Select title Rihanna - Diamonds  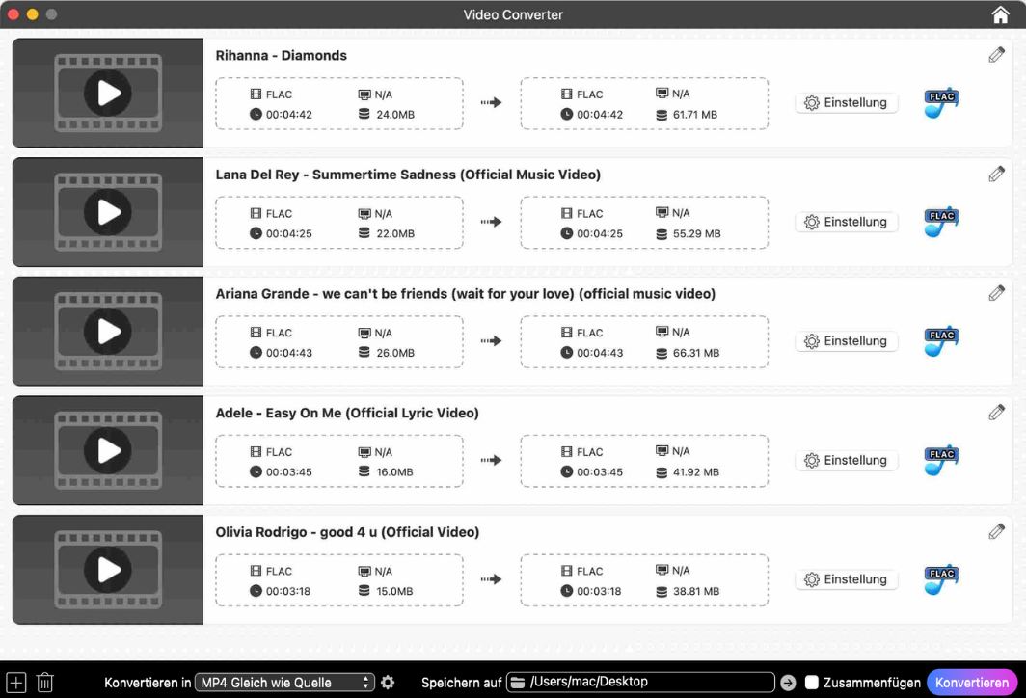pyautogui.click(x=282, y=56)
